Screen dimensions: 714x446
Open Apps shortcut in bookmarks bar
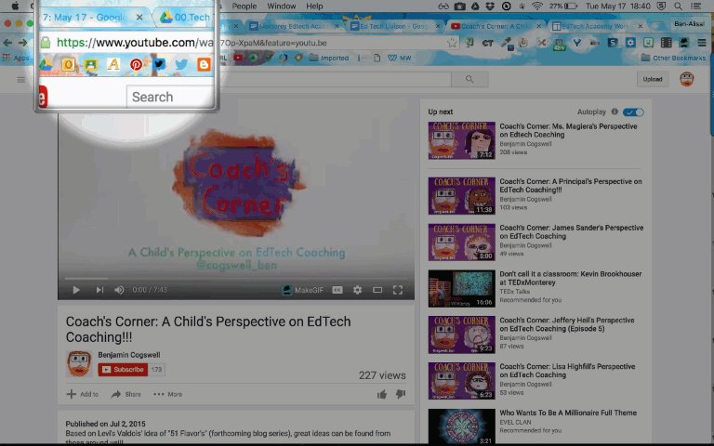coord(16,58)
